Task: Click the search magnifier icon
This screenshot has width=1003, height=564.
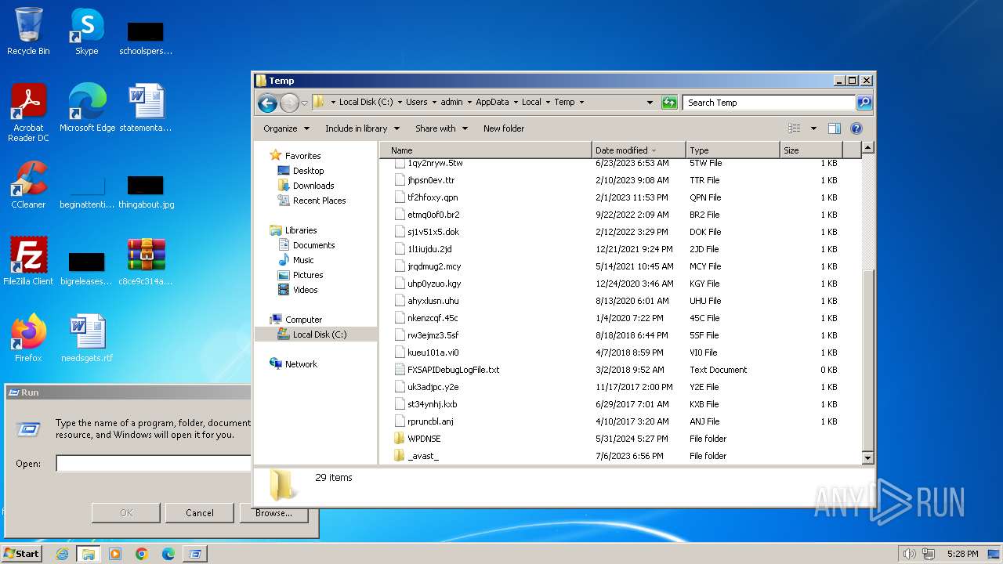Action: (x=864, y=103)
